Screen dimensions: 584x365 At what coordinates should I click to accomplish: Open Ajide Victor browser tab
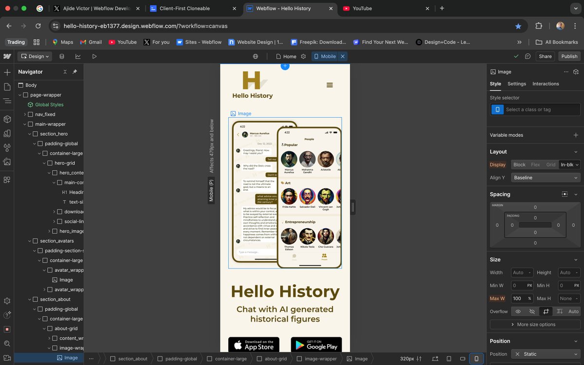pyautogui.click(x=96, y=8)
